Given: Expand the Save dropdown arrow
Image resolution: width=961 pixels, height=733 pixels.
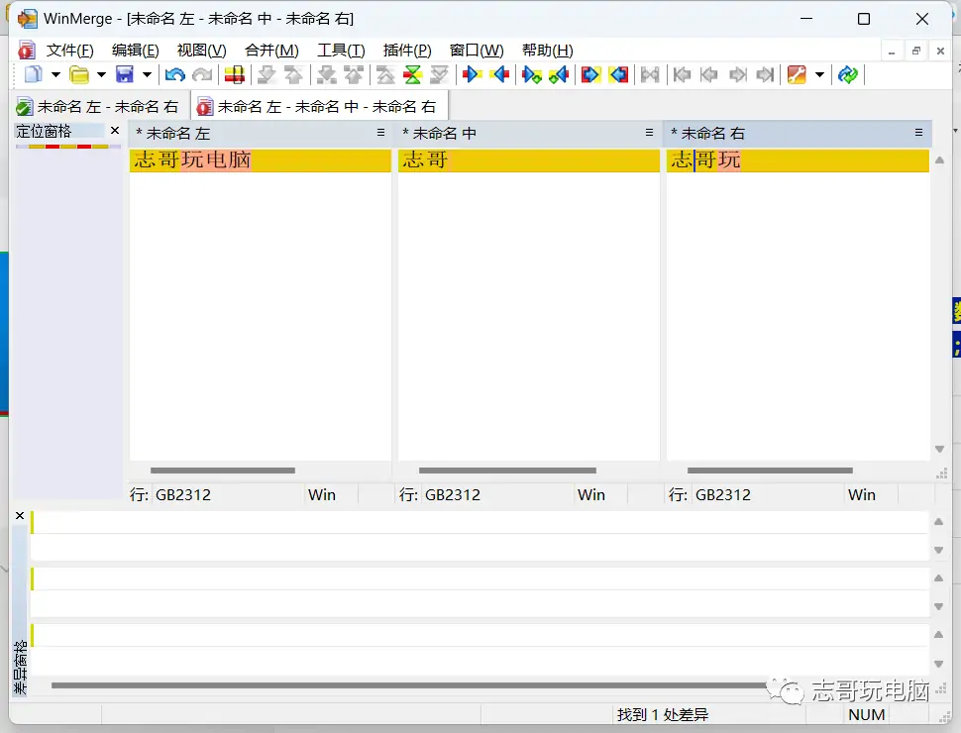Looking at the screenshot, I should coord(147,74).
